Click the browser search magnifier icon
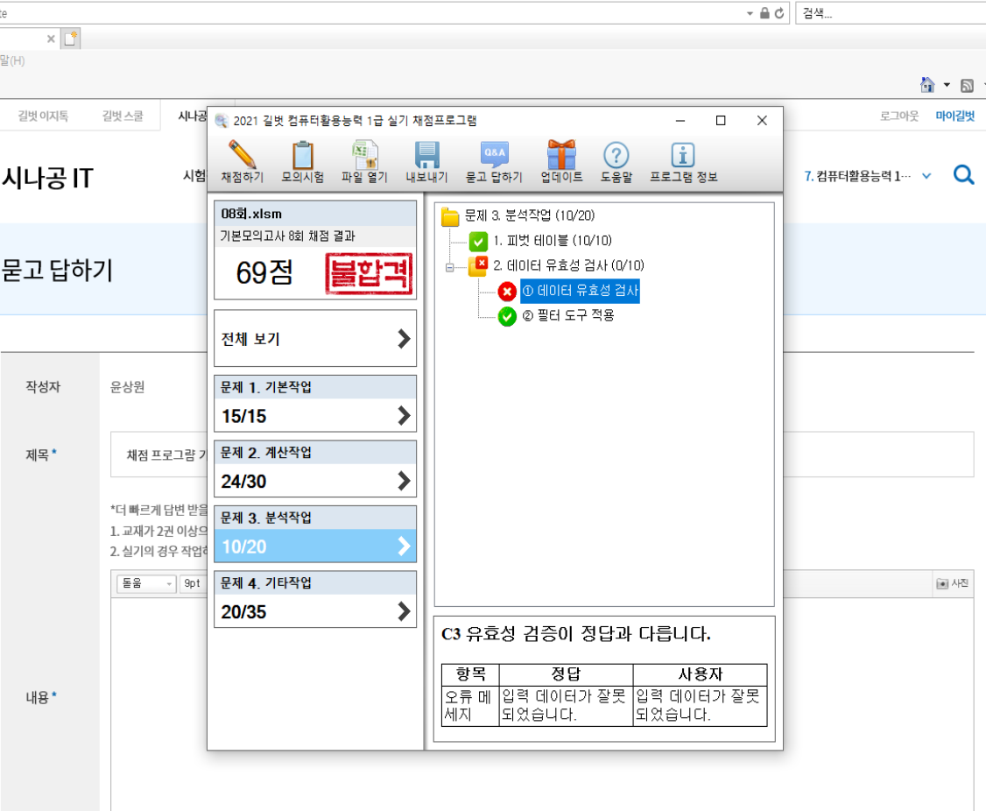 pyautogui.click(x=963, y=176)
